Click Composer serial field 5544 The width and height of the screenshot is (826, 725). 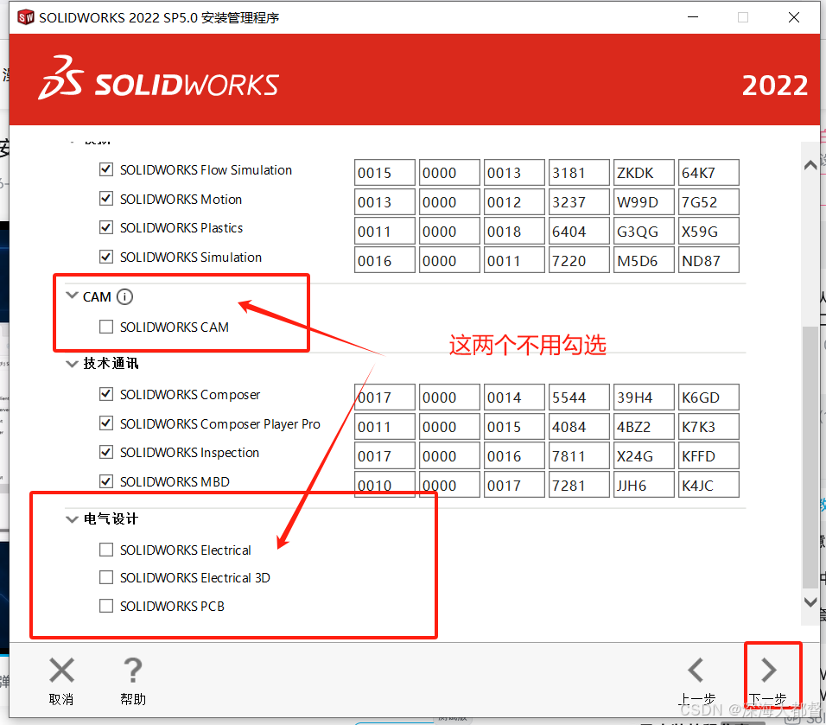point(579,397)
